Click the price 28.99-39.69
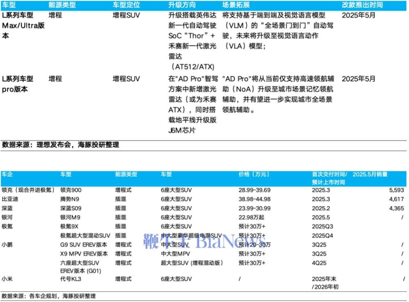This screenshot has height=302, width=409. click(254, 190)
